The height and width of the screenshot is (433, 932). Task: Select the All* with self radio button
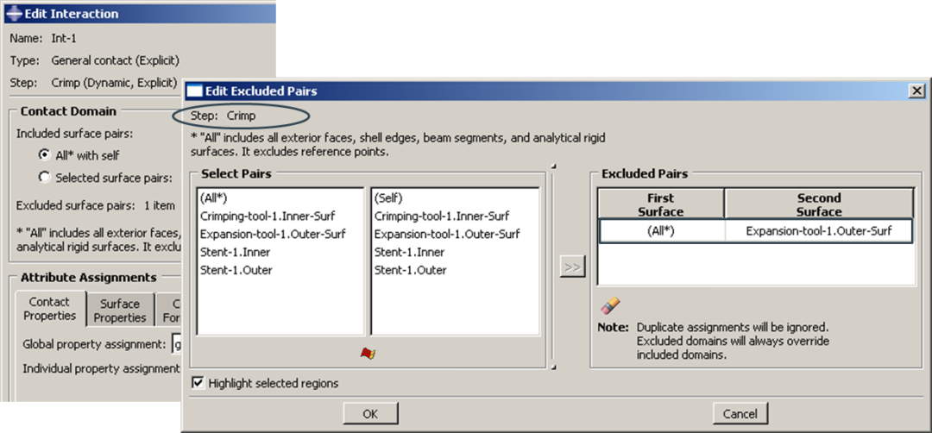pyautogui.click(x=44, y=155)
